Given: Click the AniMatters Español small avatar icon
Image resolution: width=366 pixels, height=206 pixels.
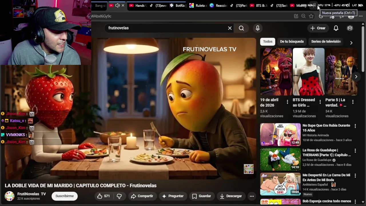Looking at the screenshot, I should pyautogui.click(x=333, y=185).
